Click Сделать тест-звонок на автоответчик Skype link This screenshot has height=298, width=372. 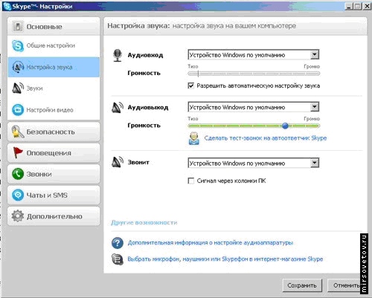coord(266,138)
